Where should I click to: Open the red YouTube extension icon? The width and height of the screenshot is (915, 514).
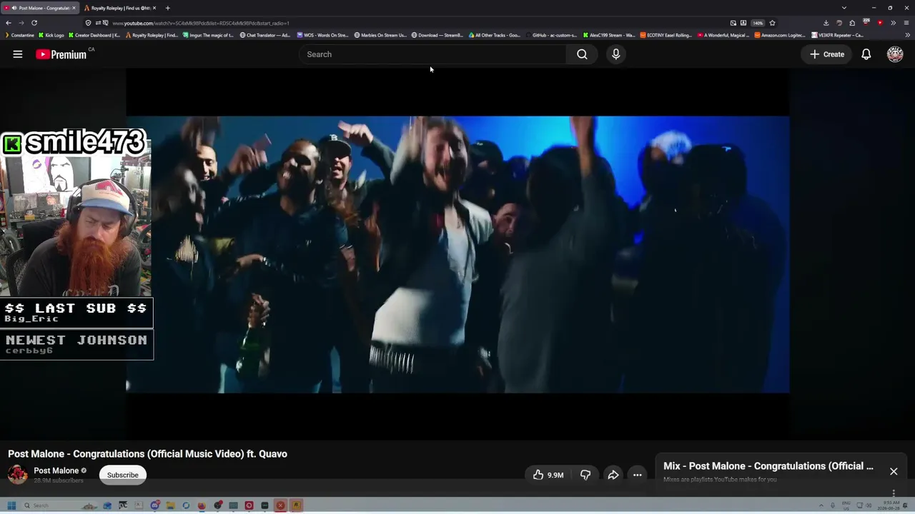pyautogui.click(x=880, y=23)
